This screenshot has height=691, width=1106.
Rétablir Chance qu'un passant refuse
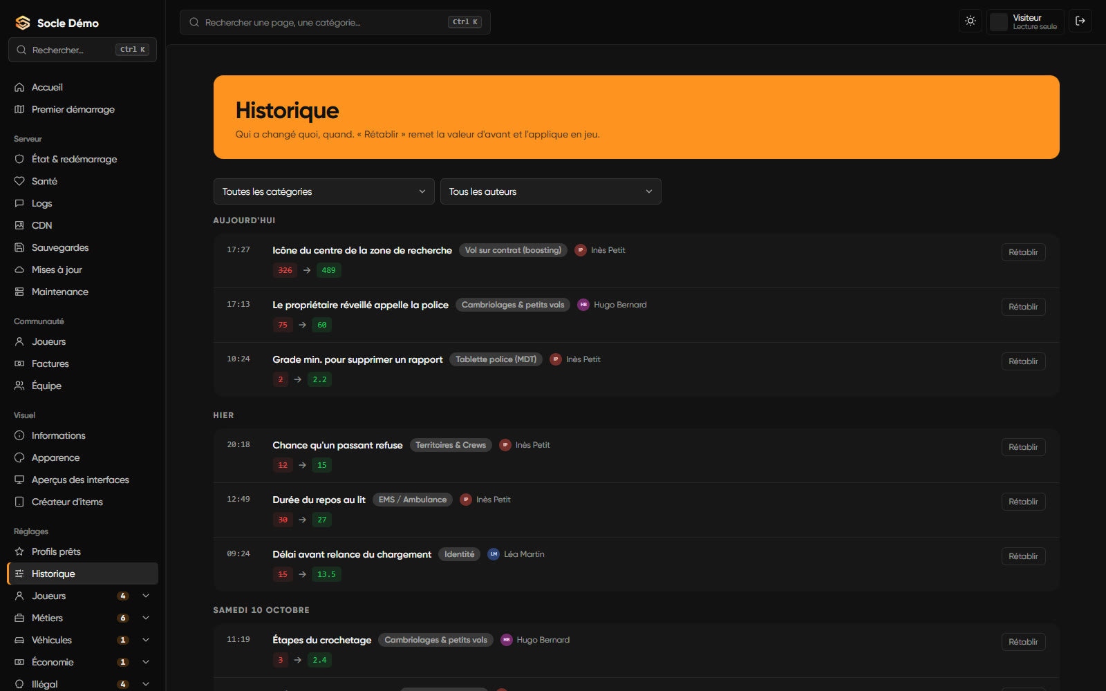1023,447
